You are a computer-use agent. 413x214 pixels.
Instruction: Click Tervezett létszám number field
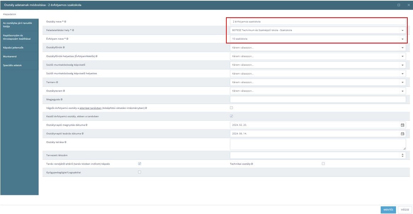click(x=315, y=155)
